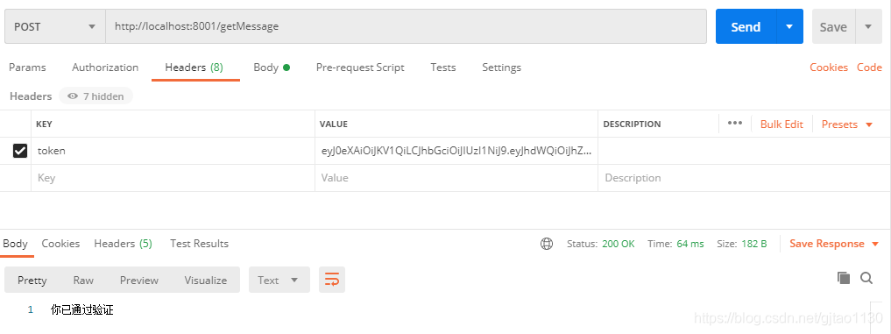Screen dimensions: 891x334
Task: Copy response using the copy icon
Action: coord(844,278)
